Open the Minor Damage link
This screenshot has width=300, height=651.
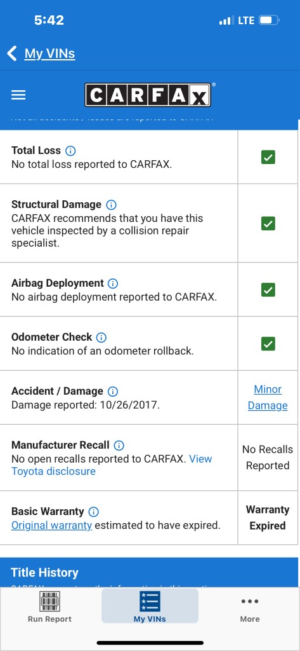pyautogui.click(x=268, y=397)
